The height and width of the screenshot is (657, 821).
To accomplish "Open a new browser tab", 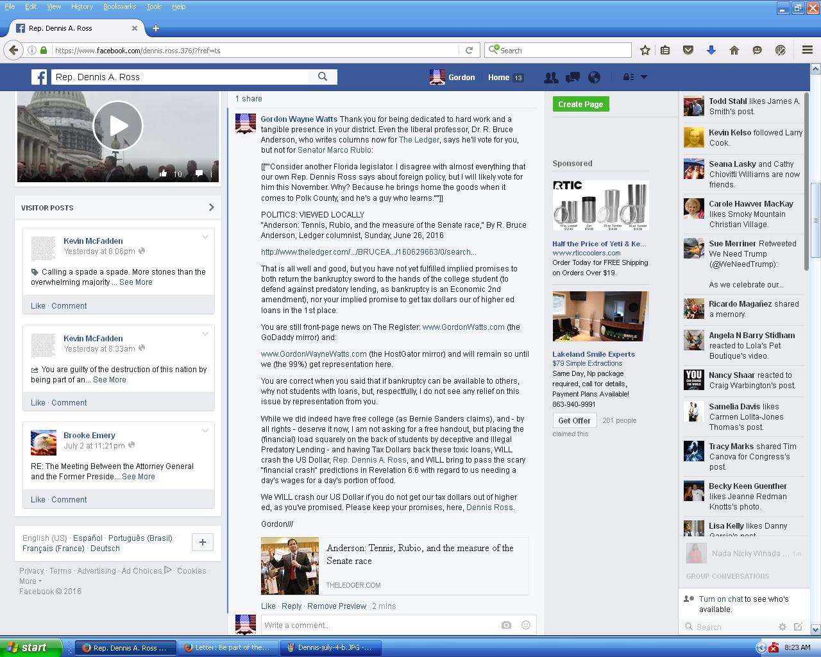I will pos(156,28).
